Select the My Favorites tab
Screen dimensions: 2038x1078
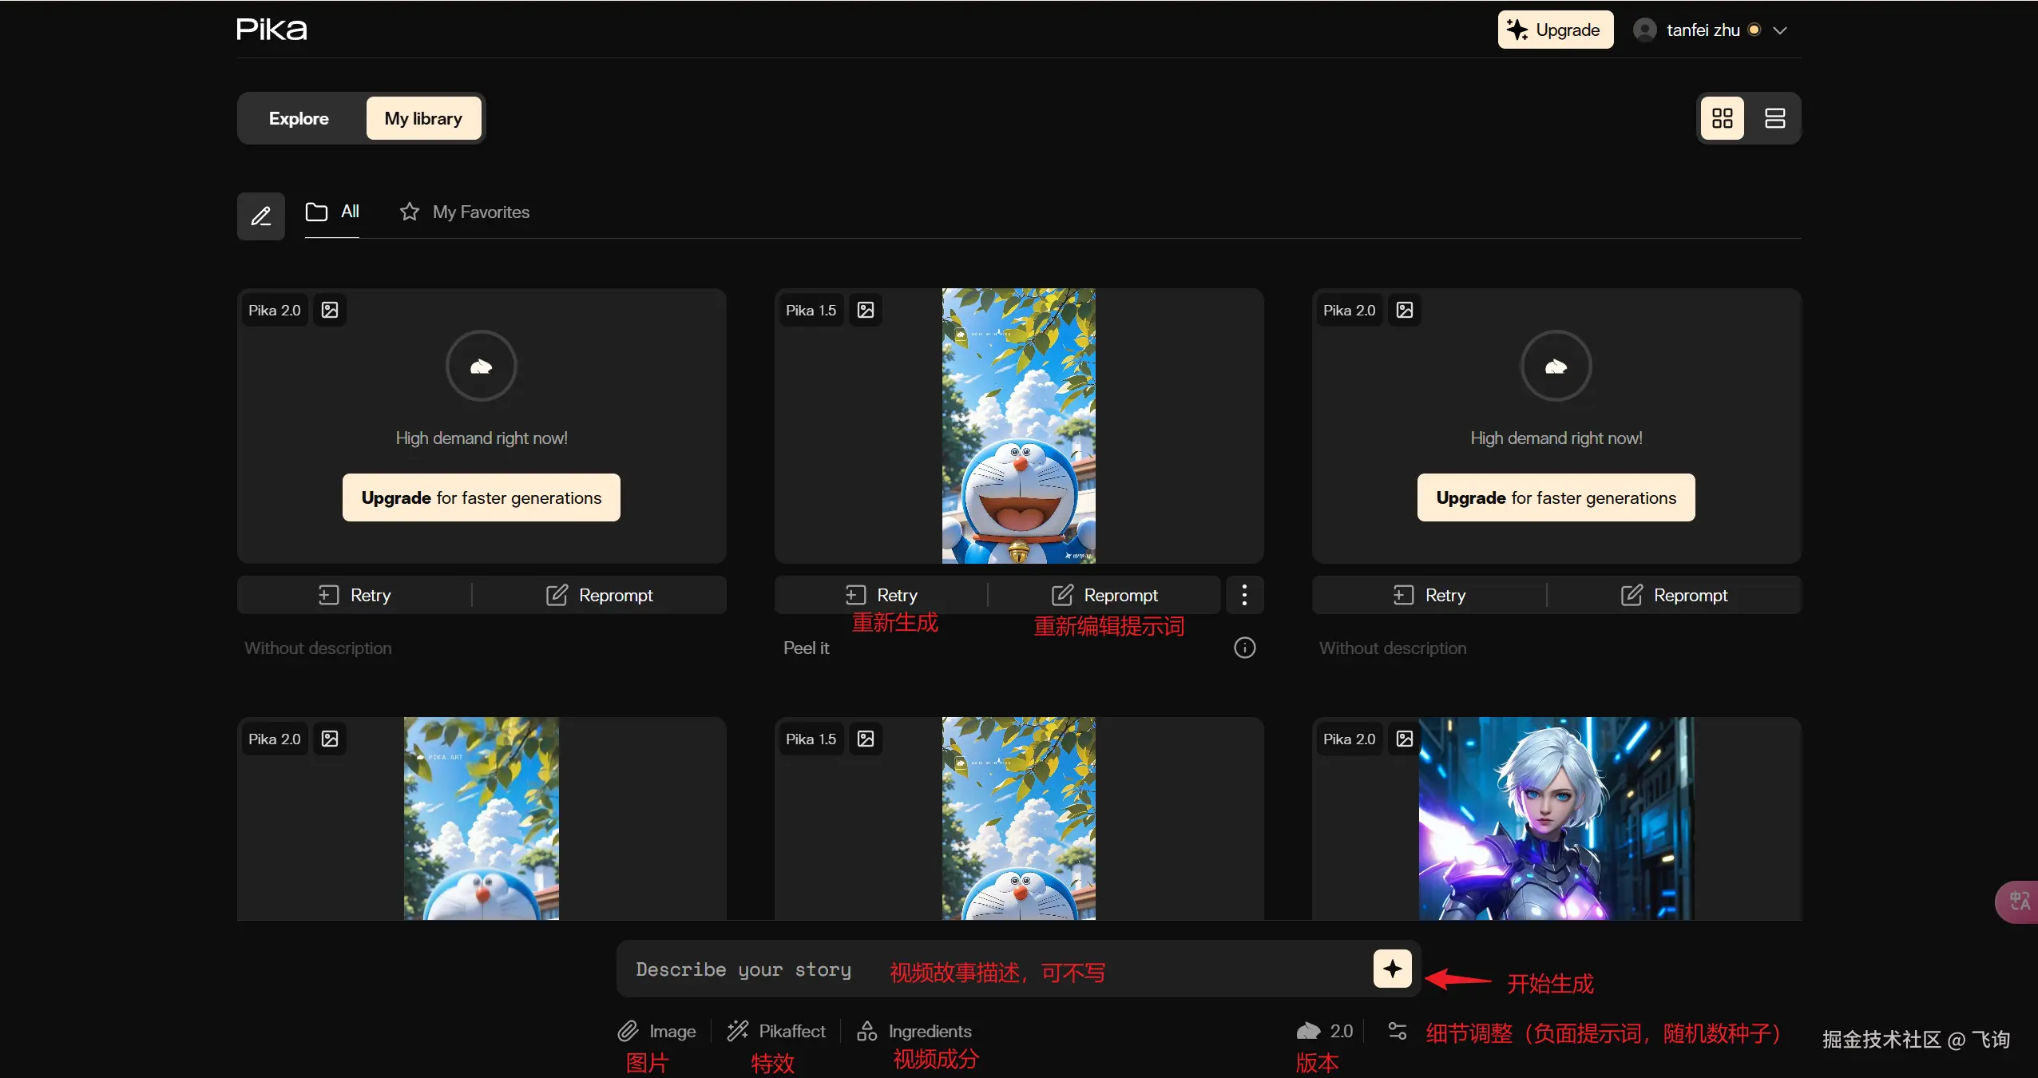465,212
